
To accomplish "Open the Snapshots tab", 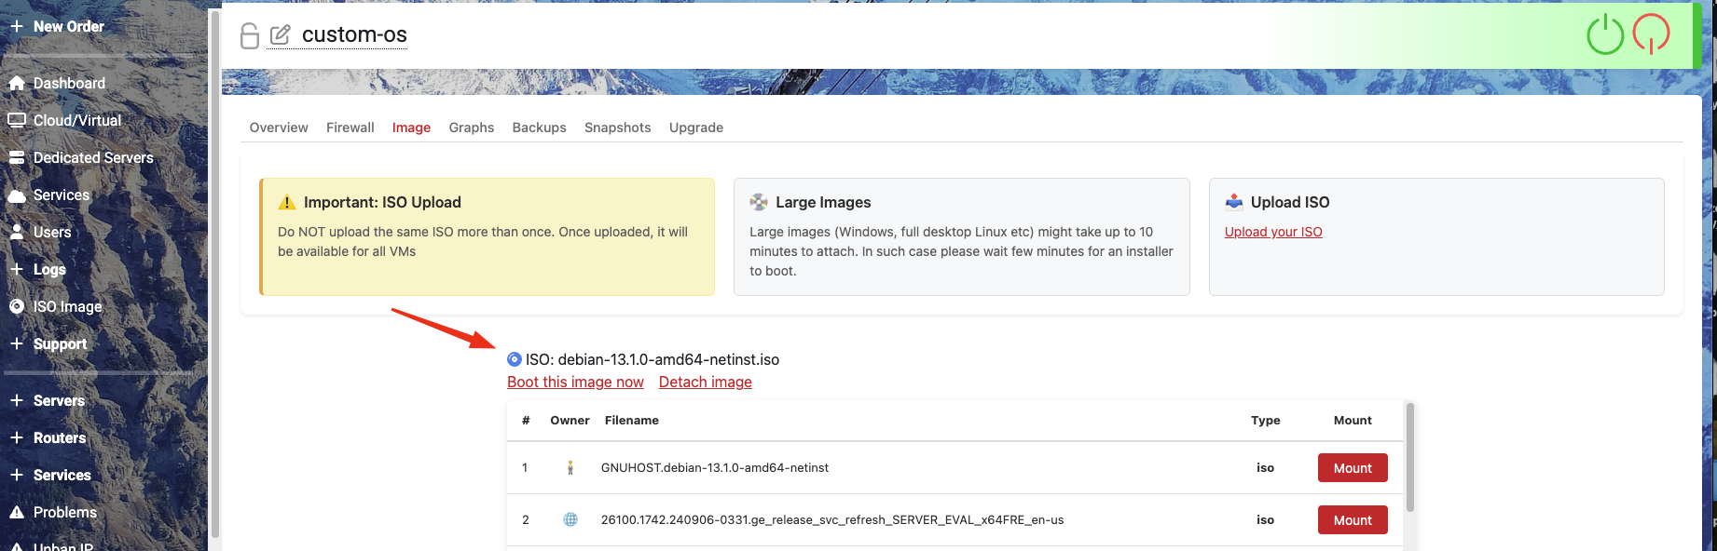I will (617, 128).
